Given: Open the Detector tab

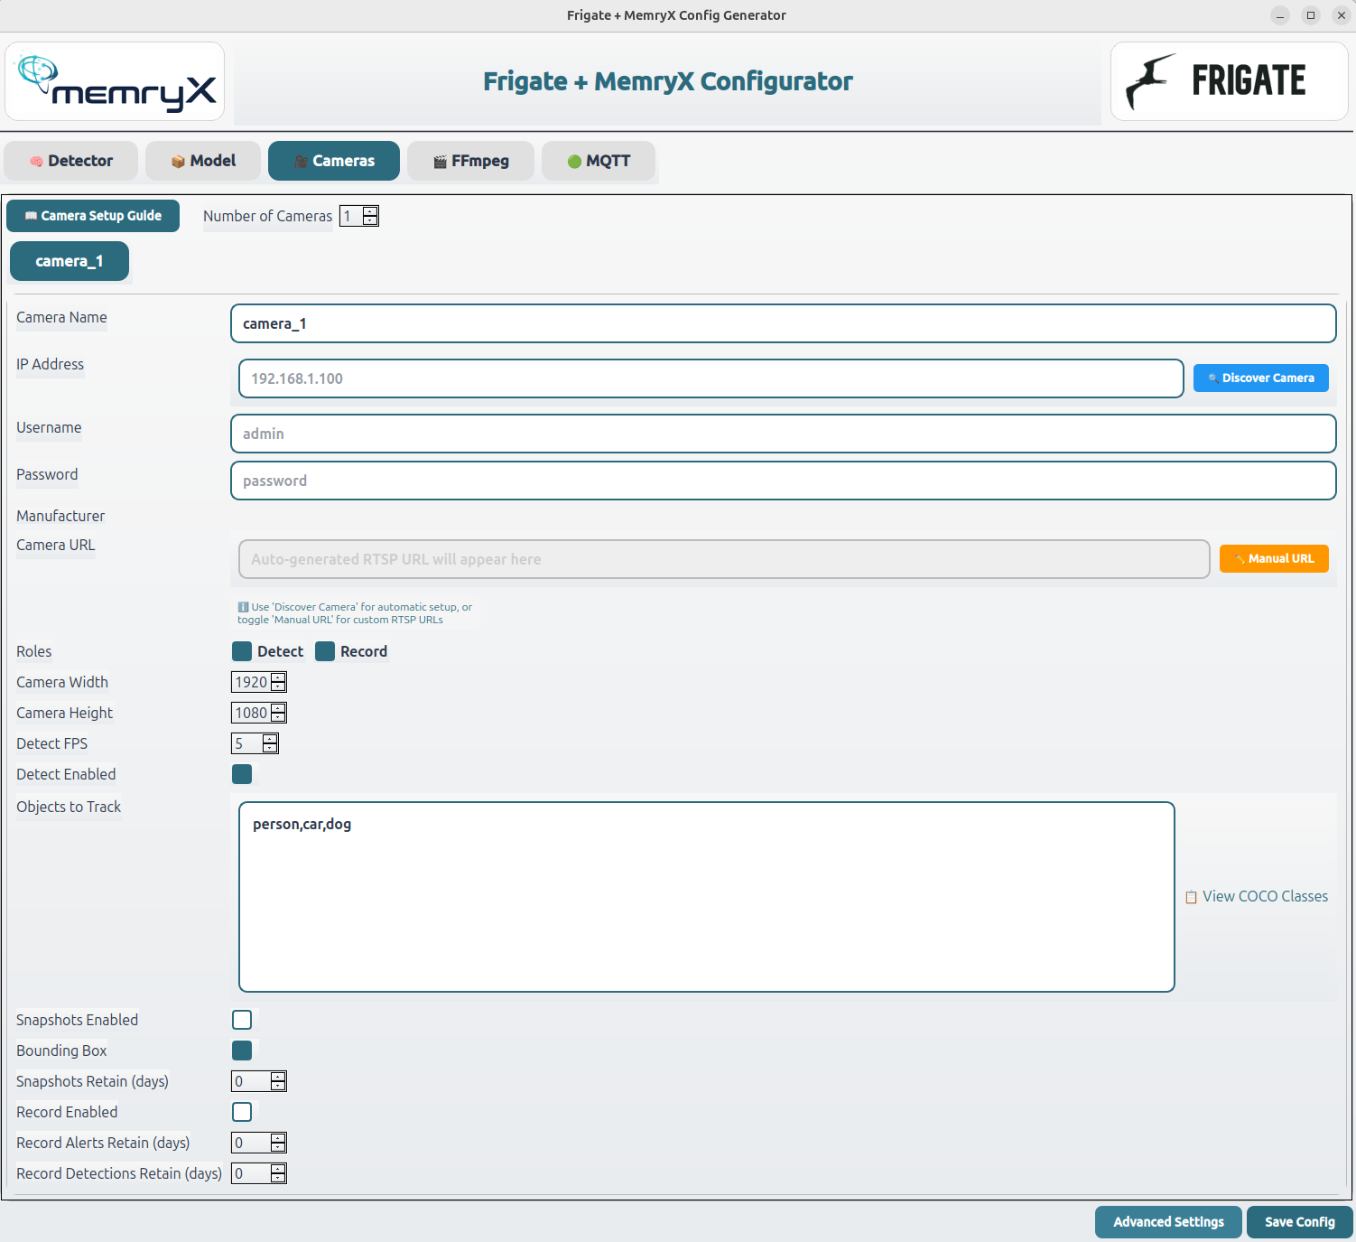Looking at the screenshot, I should pyautogui.click(x=71, y=161).
